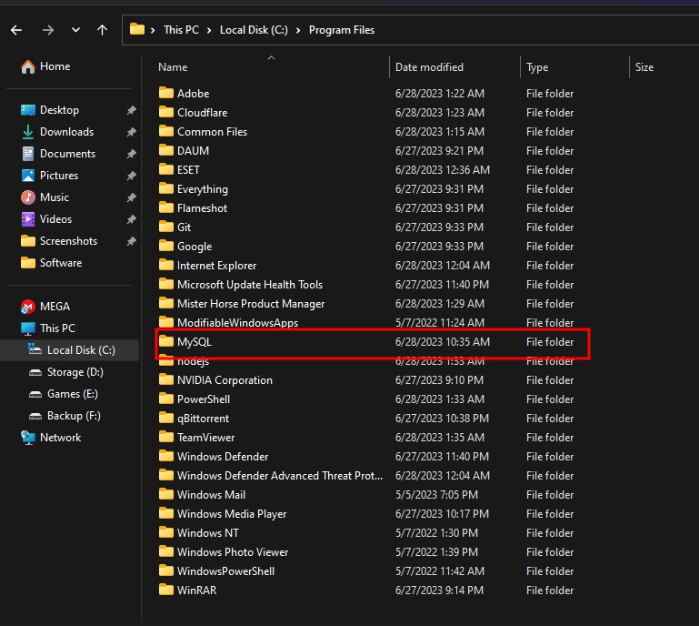Click the pin icon next to Pictures
Viewport: 699px width, 626px height.
point(131,176)
